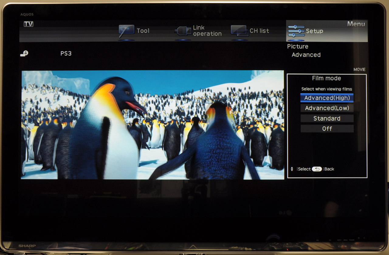Click the Back return arrow icon
The image size is (389, 255).
[317, 169]
